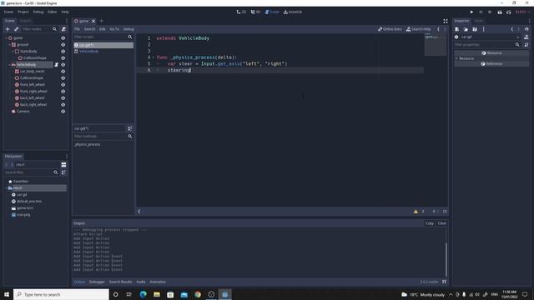The image size is (534, 300).
Task: Click the Output panel vertical scrollbar
Action: [x=446, y=259]
